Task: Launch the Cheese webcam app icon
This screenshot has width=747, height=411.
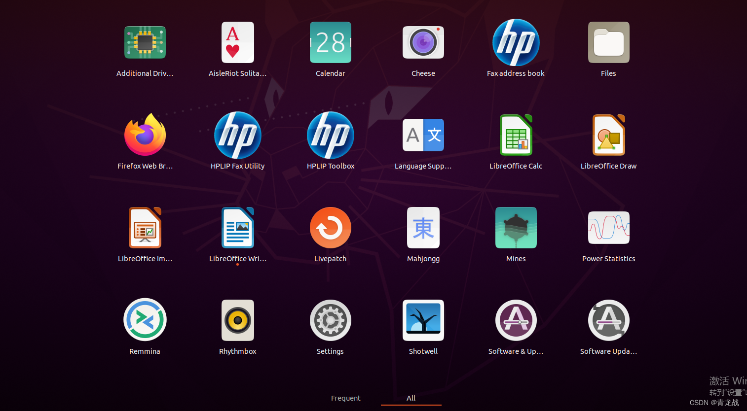Action: coord(423,42)
